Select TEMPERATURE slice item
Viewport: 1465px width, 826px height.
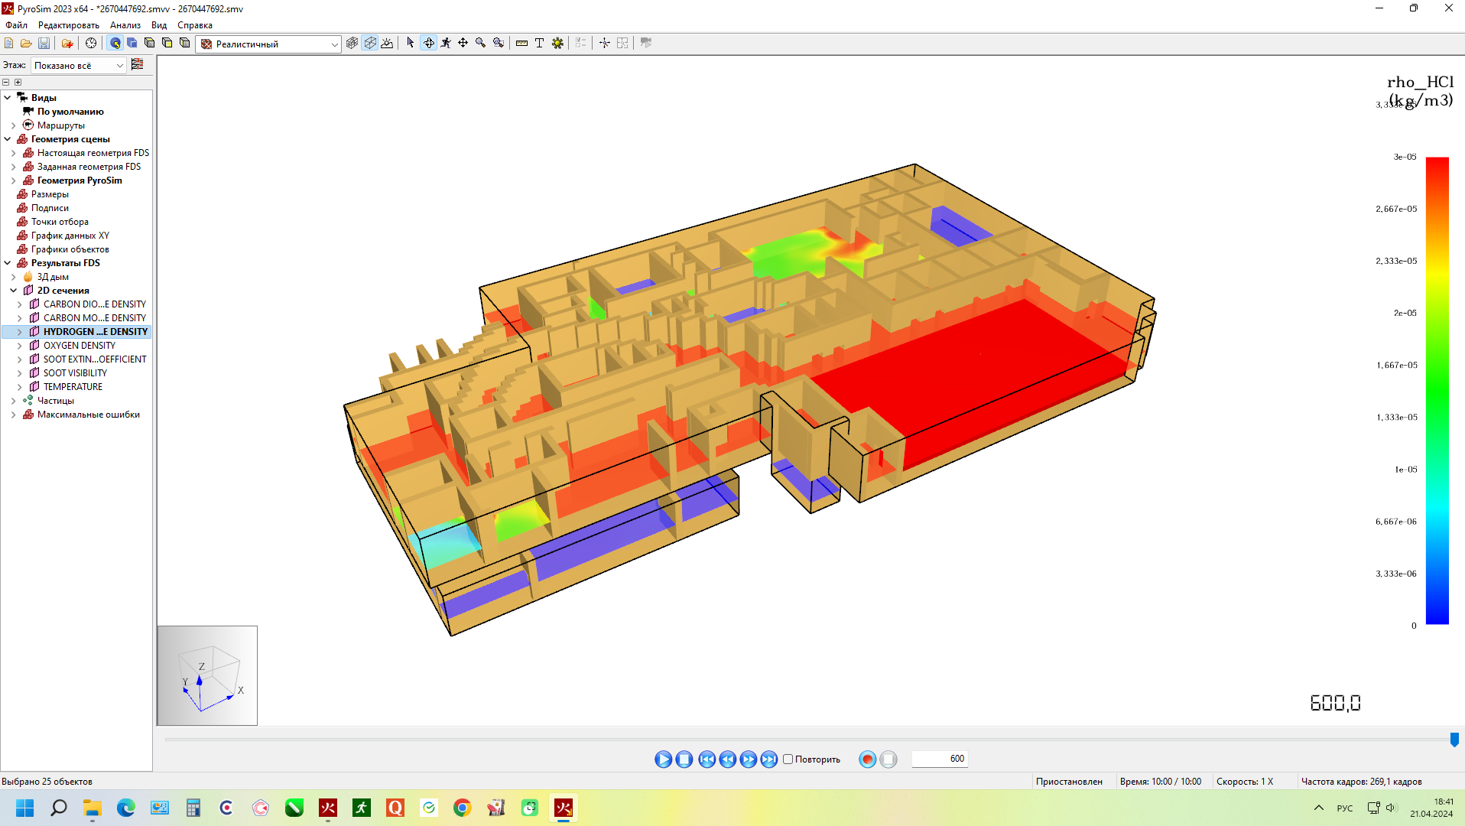point(73,387)
